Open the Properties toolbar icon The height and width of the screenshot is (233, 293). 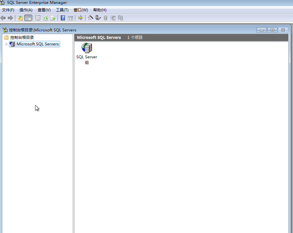[x=38, y=18]
